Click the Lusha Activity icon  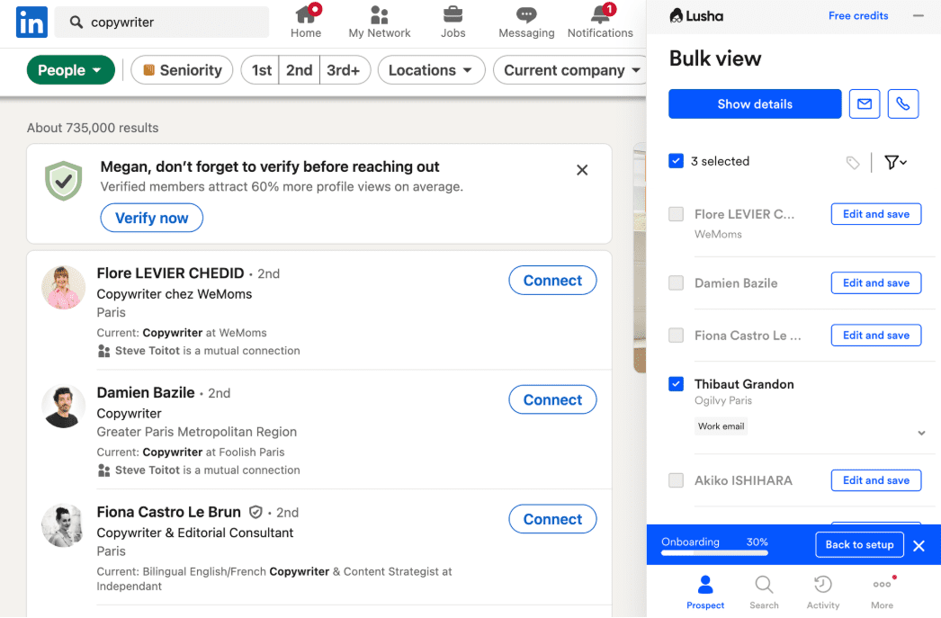pyautogui.click(x=822, y=586)
